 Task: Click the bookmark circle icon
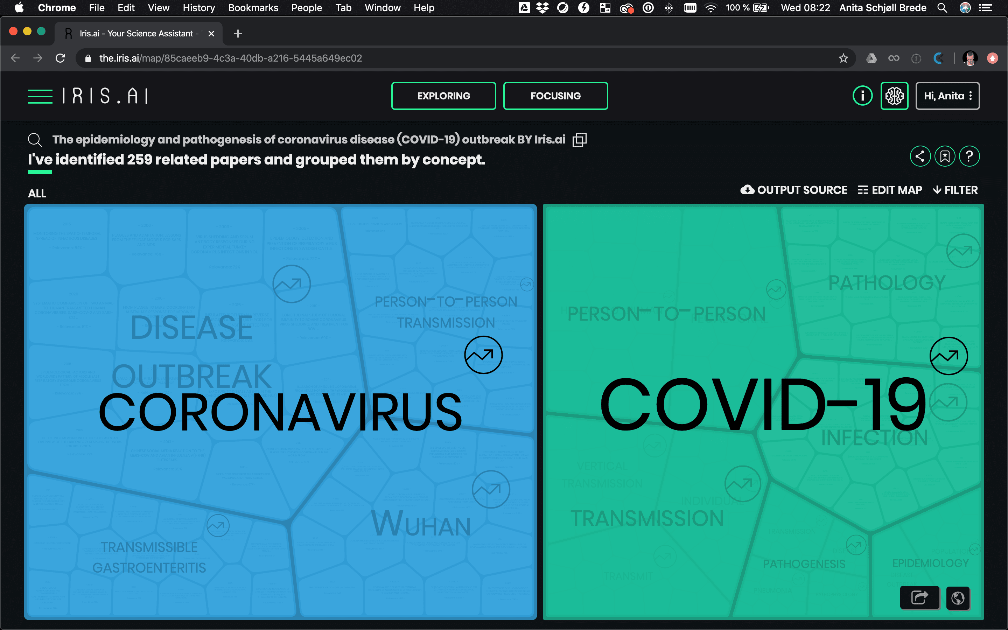tap(945, 156)
